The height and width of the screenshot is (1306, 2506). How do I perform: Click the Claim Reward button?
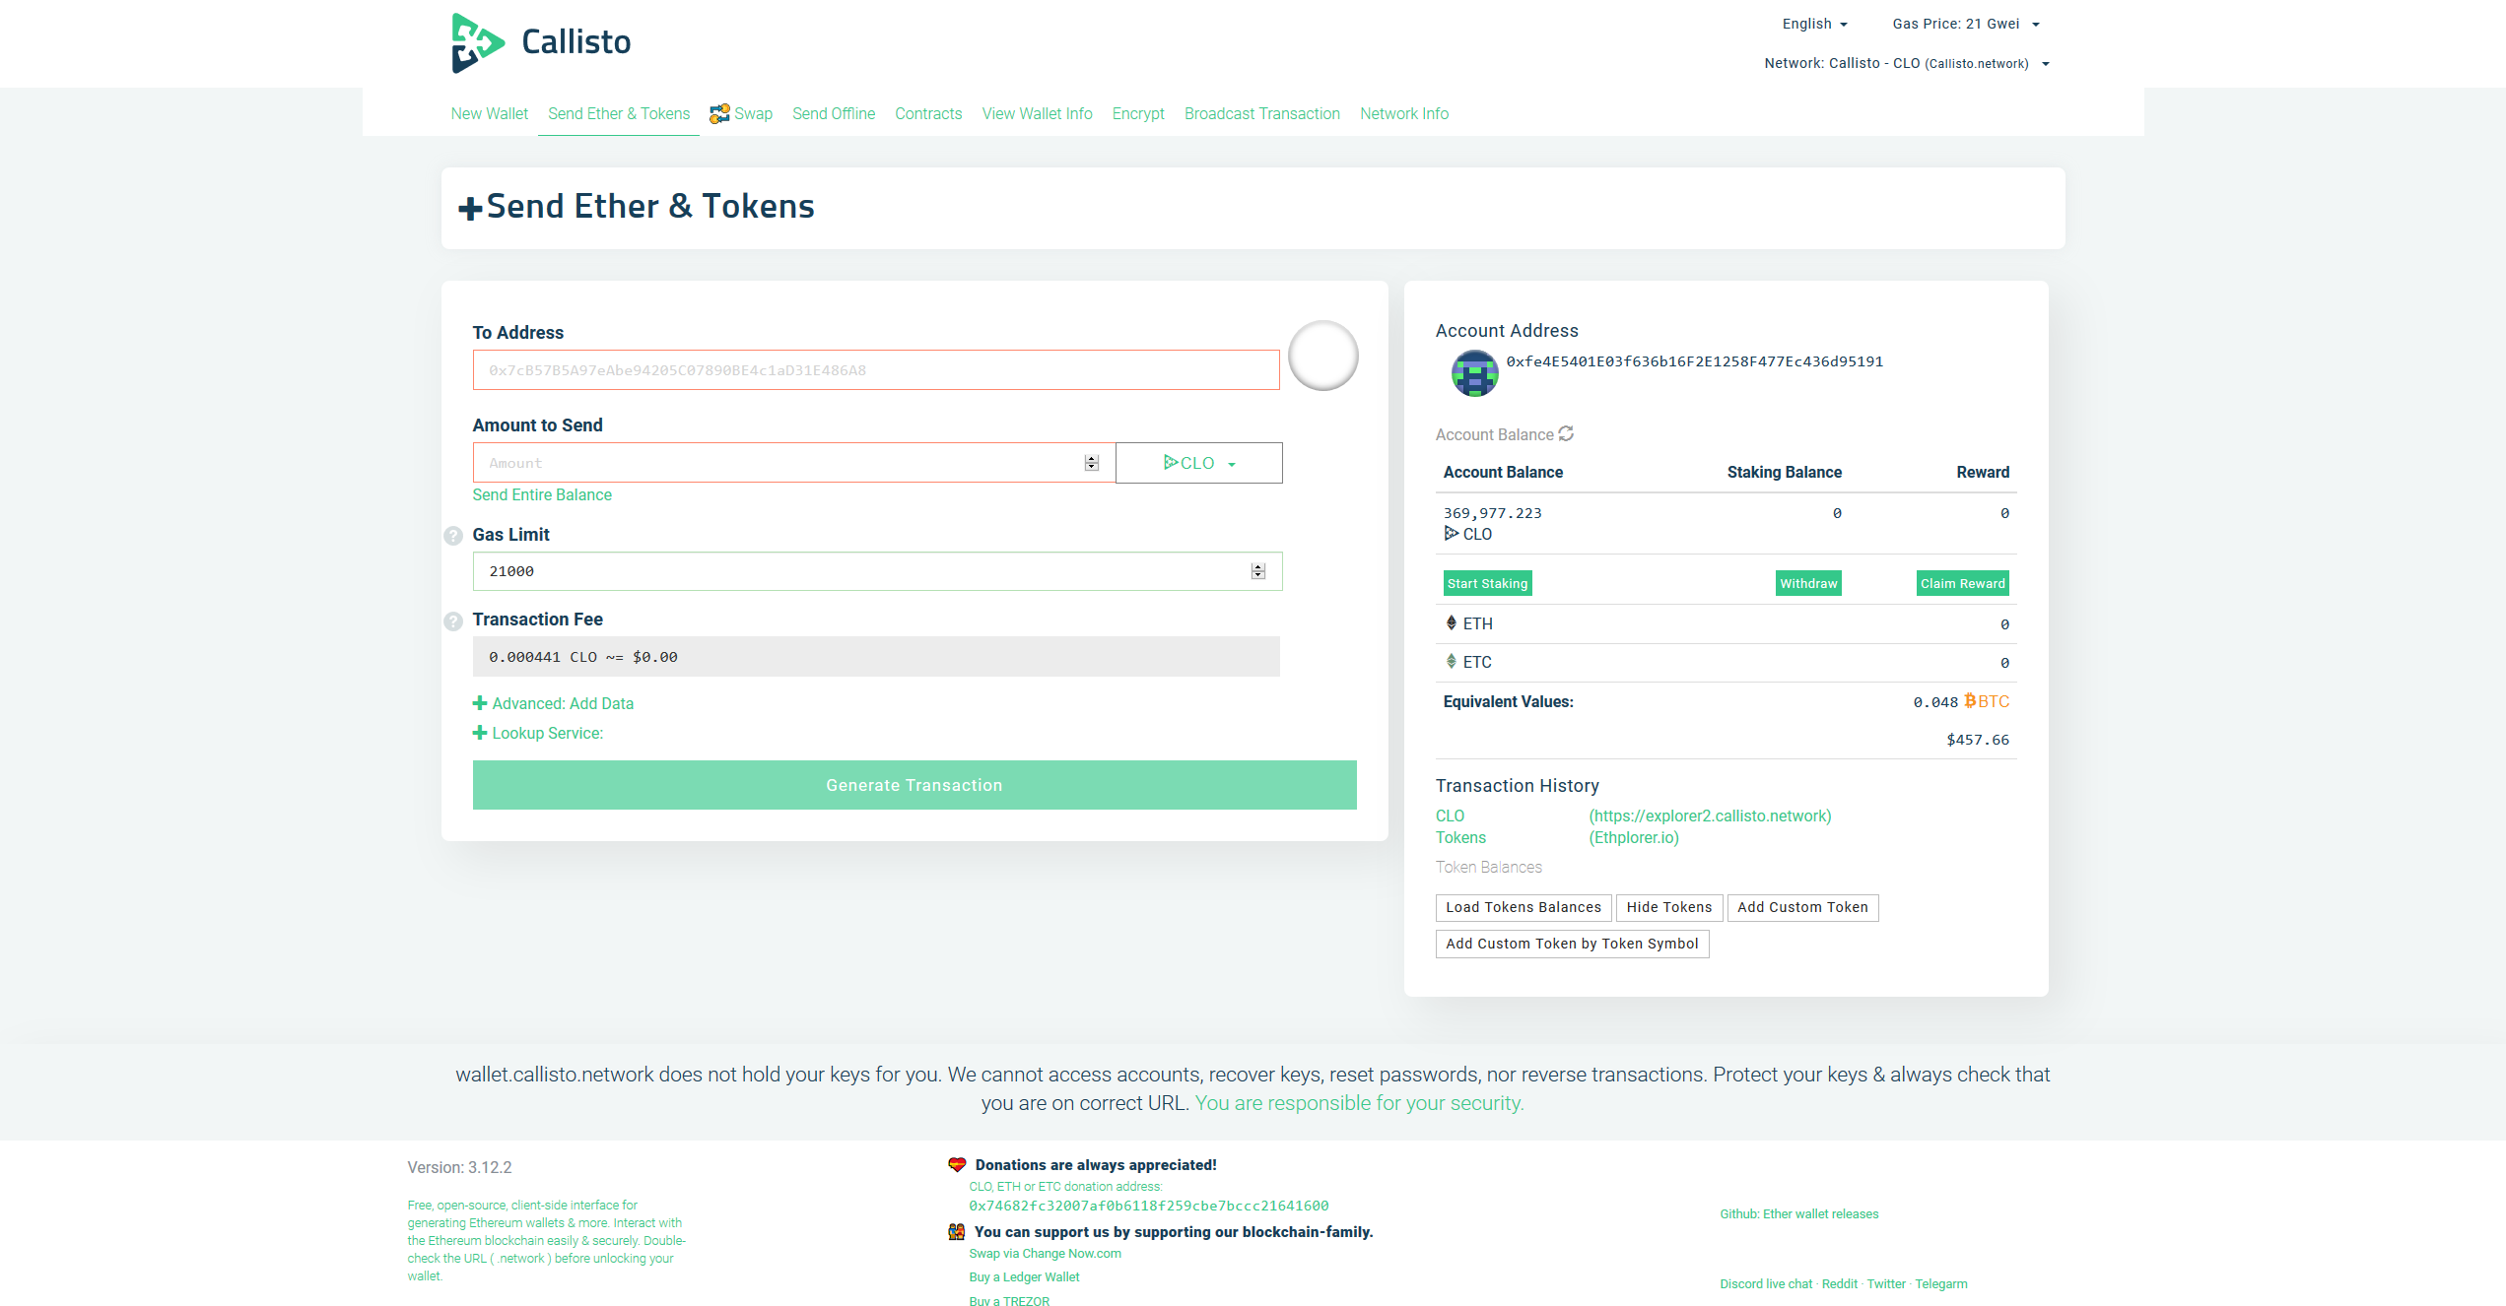pos(1963,583)
